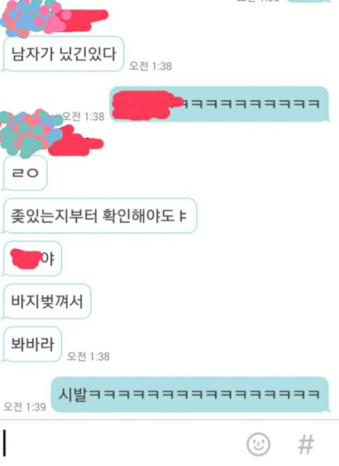
Task: Tap timestamp next to '봐바라' bubble
Action: pos(88,356)
